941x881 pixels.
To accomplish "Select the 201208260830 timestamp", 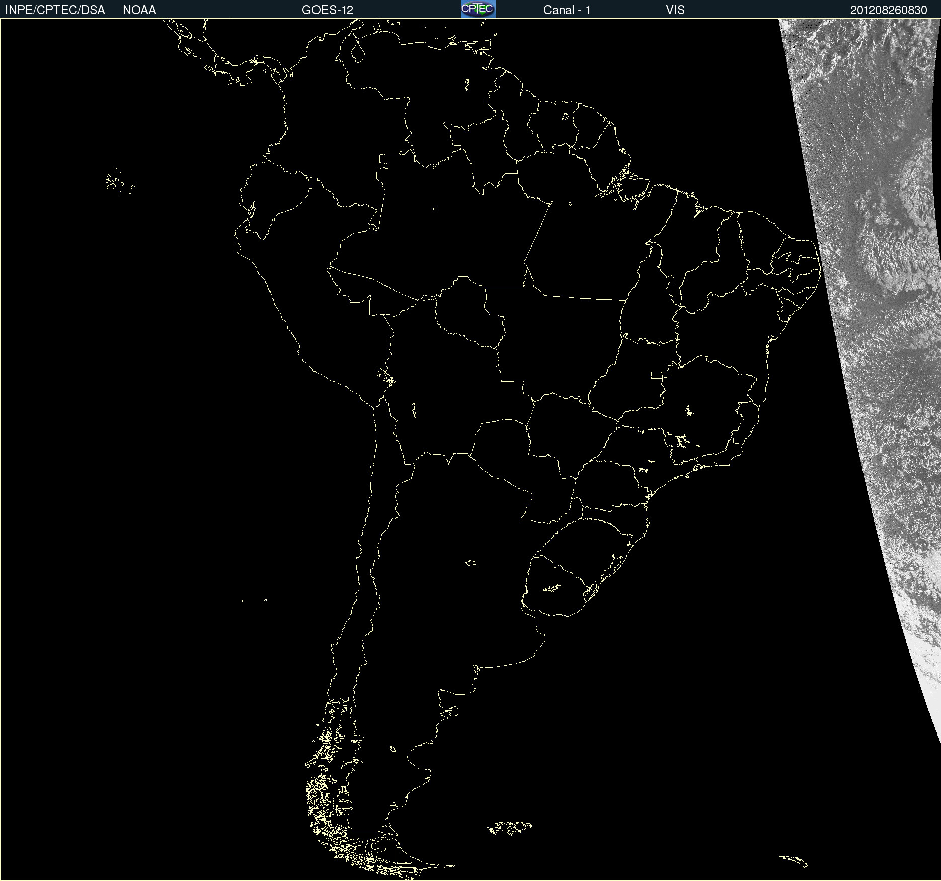I will [889, 10].
